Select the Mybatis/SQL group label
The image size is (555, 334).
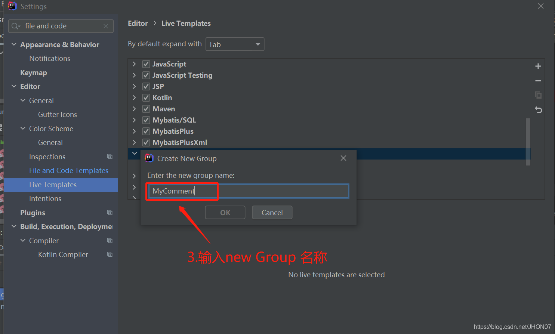174,120
